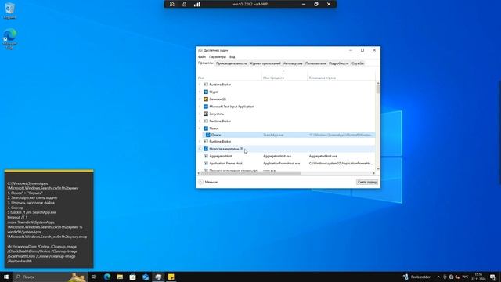Select the Процессы tab
Image resolution: width=501 pixels, height=282 pixels.
click(x=205, y=63)
